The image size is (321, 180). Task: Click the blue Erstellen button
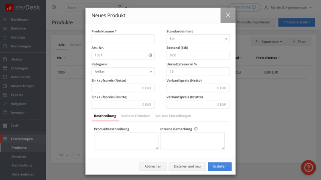click(219, 166)
